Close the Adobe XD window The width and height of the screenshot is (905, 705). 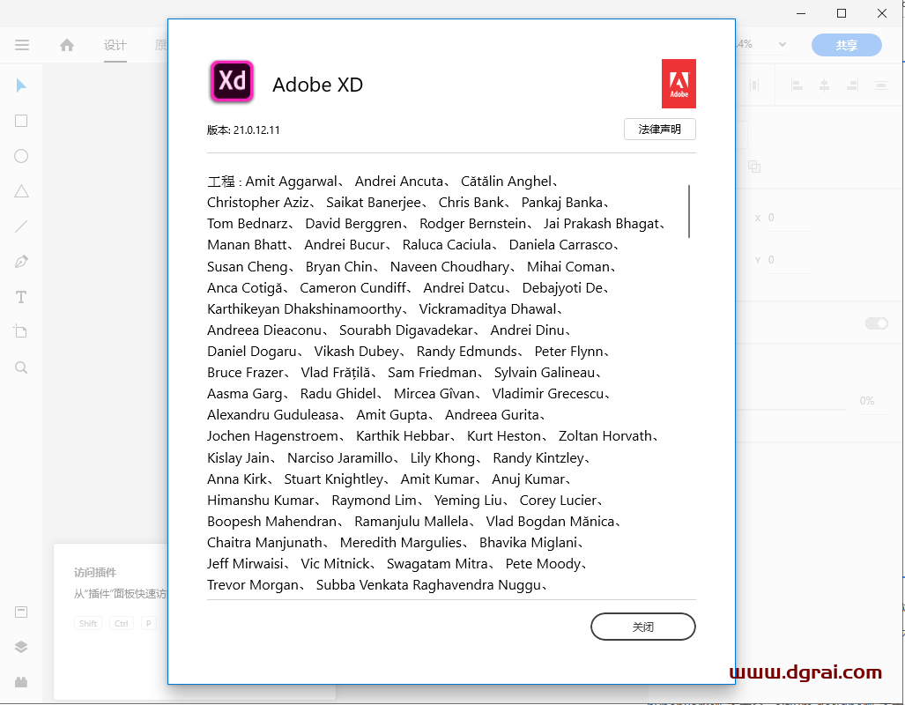[882, 13]
